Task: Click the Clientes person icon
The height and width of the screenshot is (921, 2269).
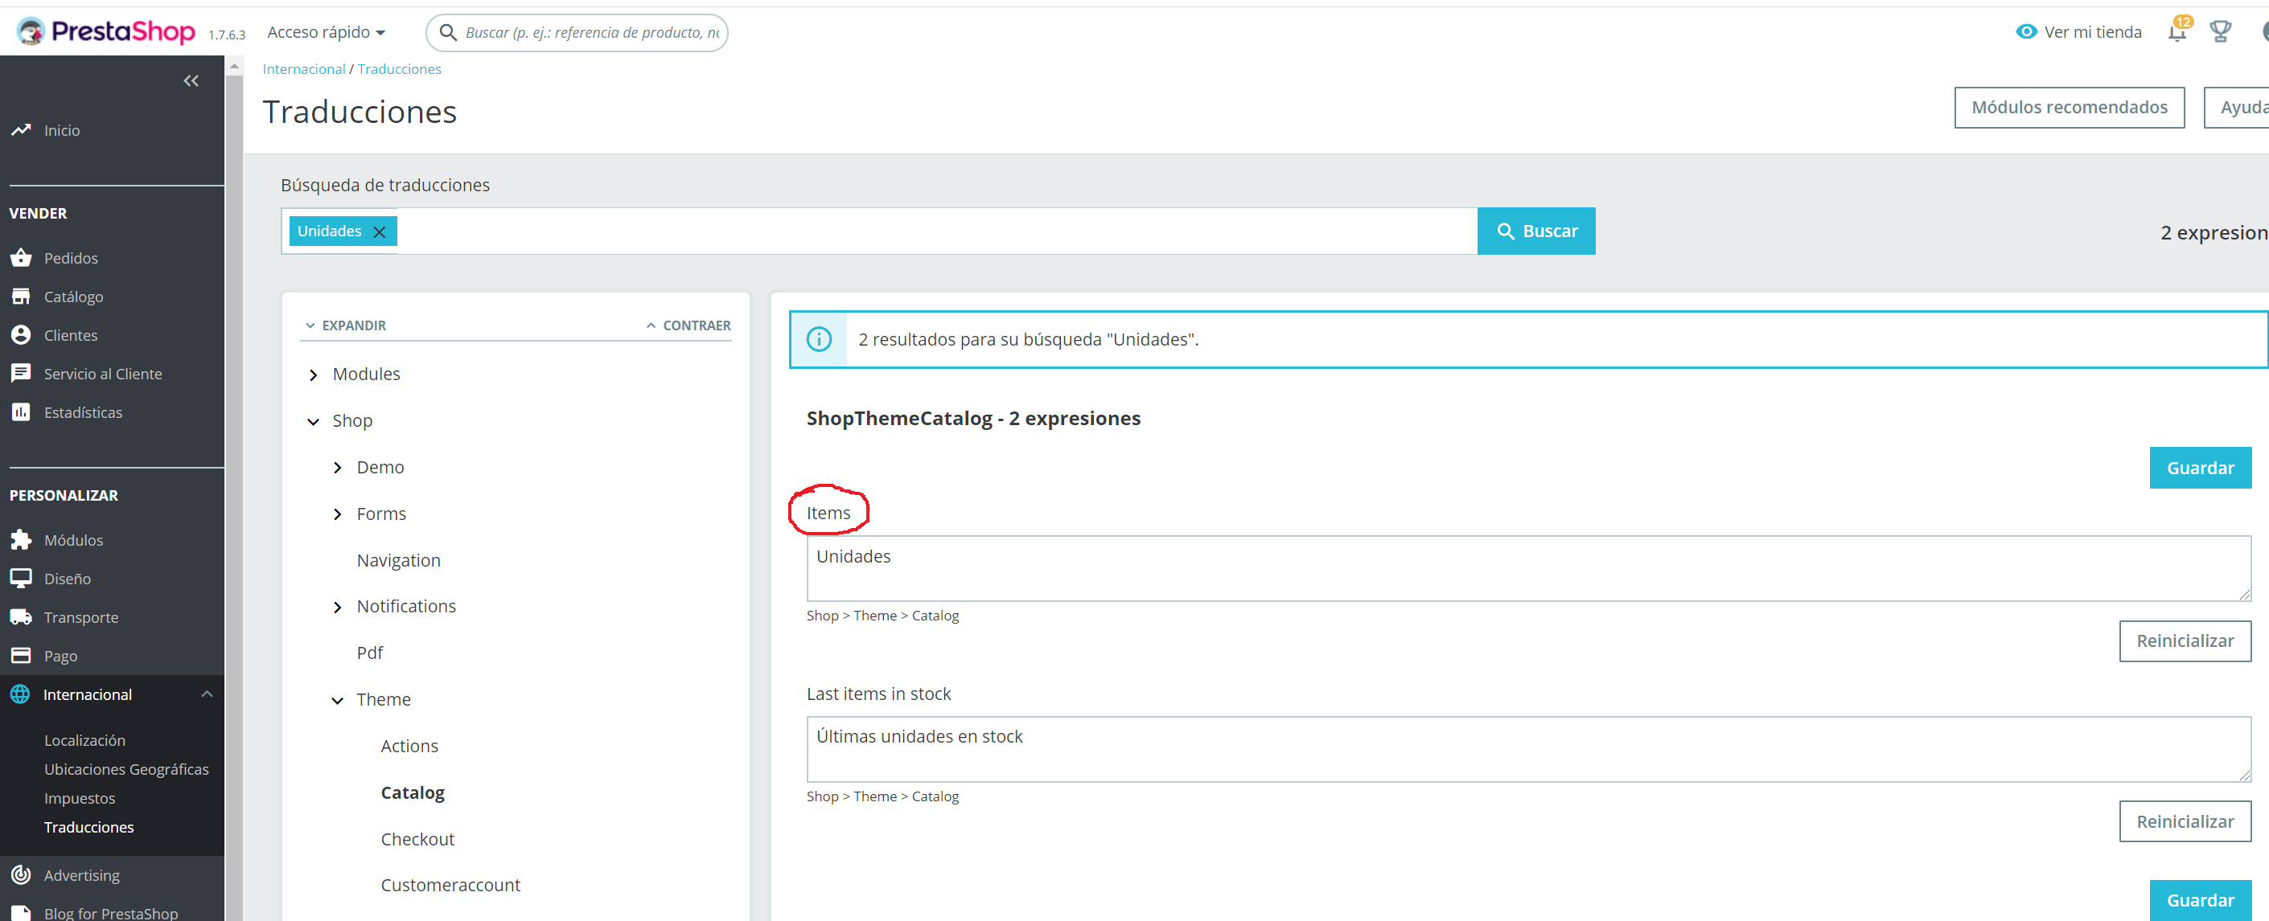Action: pos(21,335)
